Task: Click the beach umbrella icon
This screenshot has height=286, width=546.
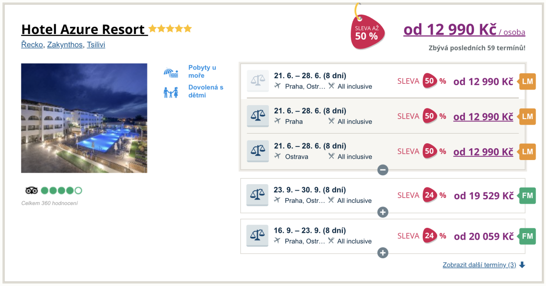Action: (171, 72)
